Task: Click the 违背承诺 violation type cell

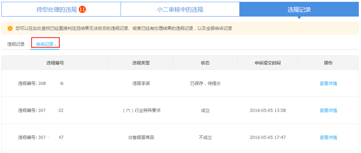Action: pyautogui.click(x=141, y=84)
